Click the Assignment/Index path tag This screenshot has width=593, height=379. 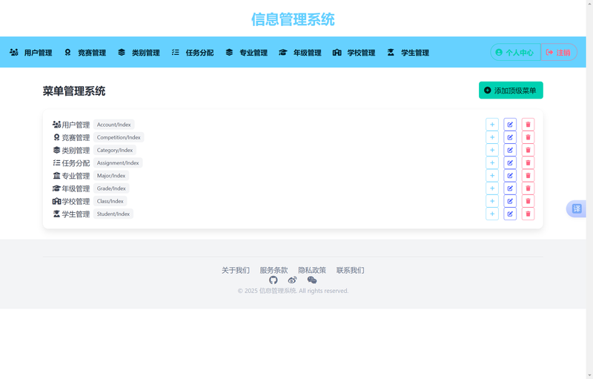(118, 162)
